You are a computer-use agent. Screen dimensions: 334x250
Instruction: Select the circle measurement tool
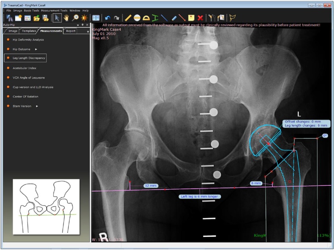click(137, 18)
